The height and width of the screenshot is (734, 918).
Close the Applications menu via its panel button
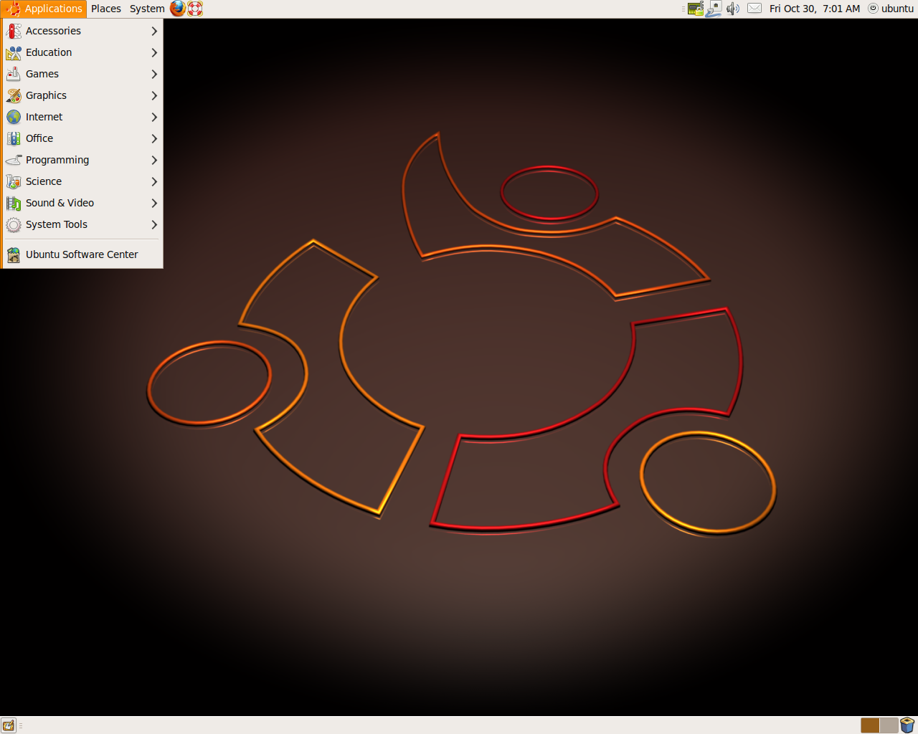tap(44, 9)
